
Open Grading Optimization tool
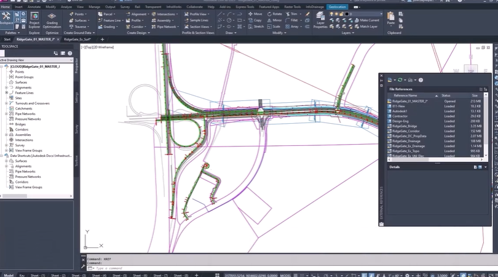(52, 20)
